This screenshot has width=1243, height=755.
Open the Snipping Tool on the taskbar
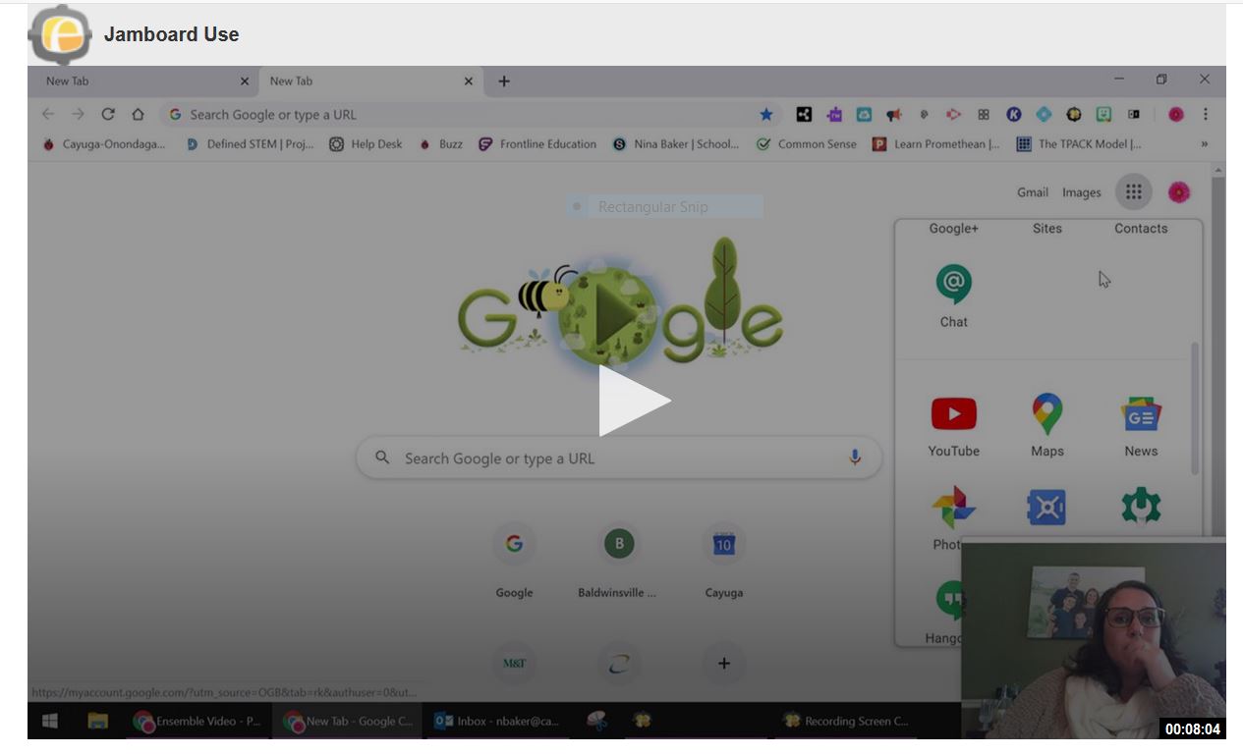596,721
